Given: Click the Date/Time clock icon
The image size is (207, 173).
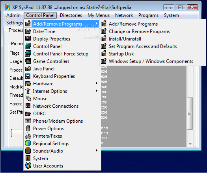Looking at the screenshot, I should point(28,31).
